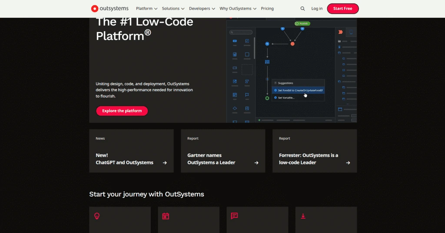445x233 pixels.
Task: Click the lightbulb icon card
Action: click(x=120, y=220)
